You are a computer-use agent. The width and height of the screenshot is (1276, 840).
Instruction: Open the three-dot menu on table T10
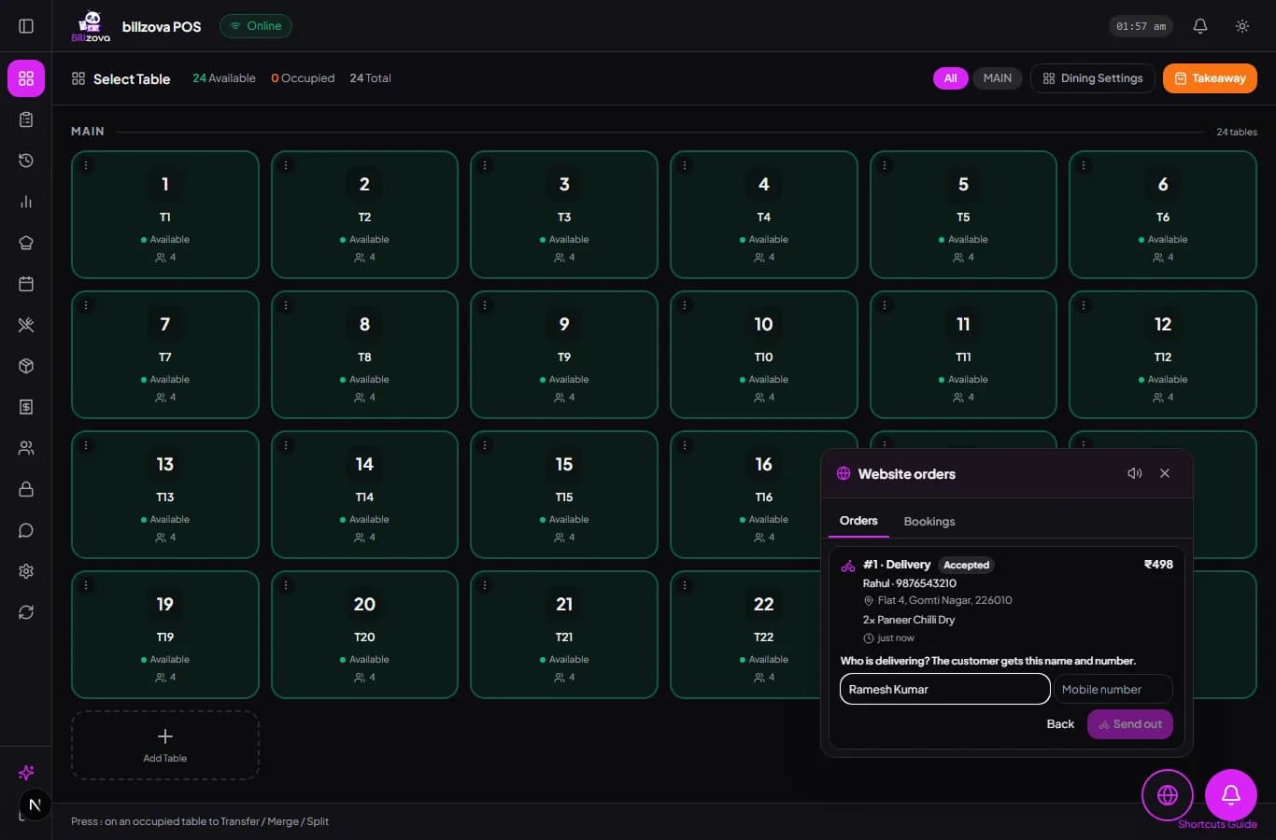(685, 305)
